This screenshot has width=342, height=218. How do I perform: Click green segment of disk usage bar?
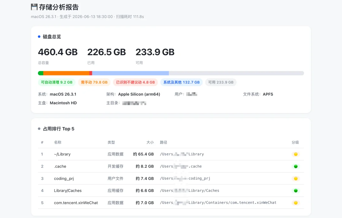click(x=41, y=73)
